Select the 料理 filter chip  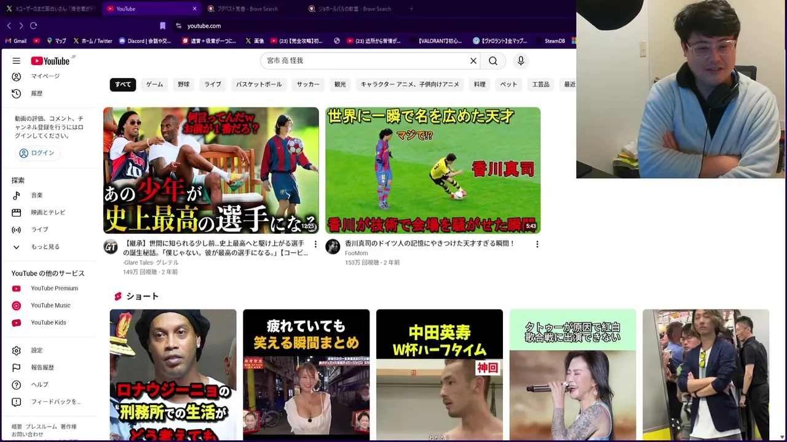480,84
